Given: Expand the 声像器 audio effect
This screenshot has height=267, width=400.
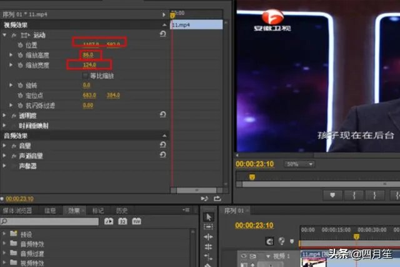Looking at the screenshot, I should [x=4, y=166].
